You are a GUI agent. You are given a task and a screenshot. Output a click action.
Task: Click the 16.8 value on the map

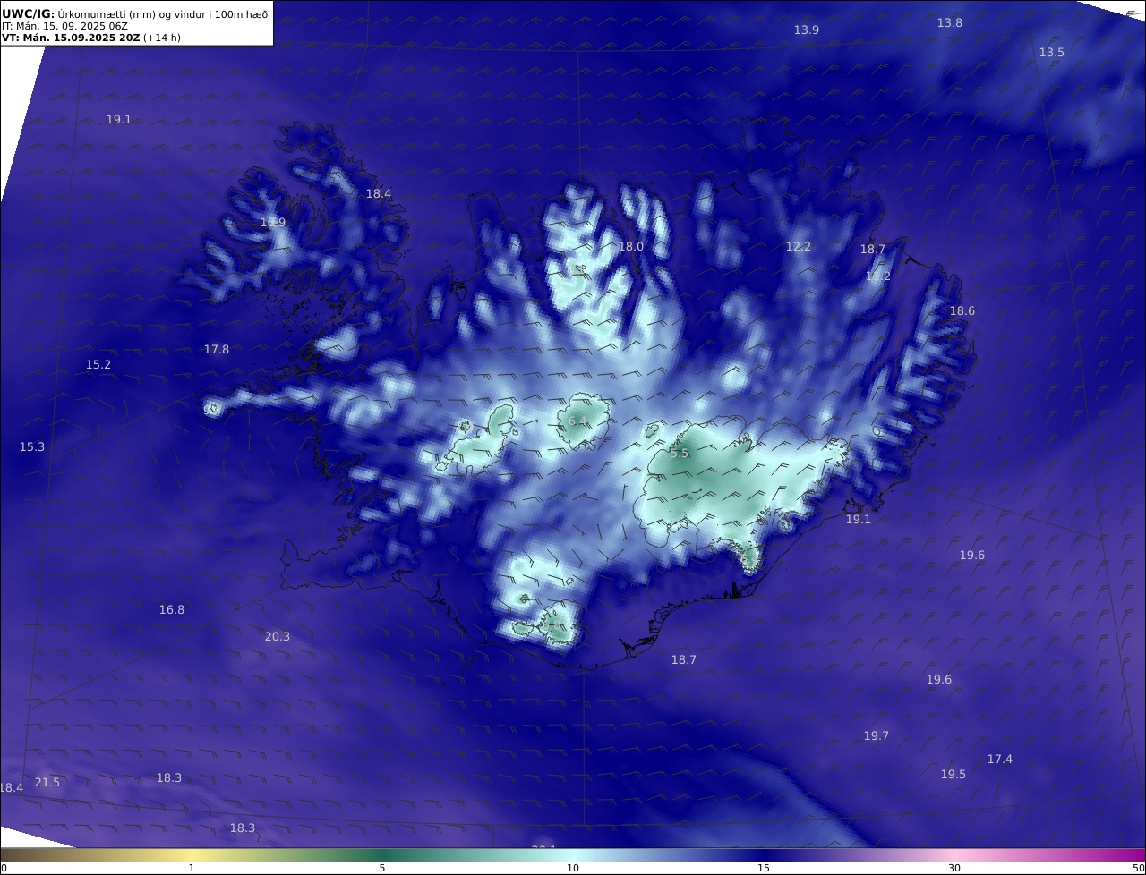(171, 609)
